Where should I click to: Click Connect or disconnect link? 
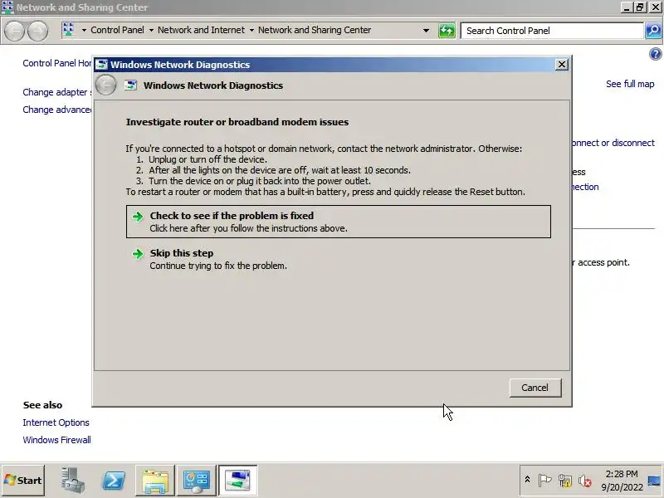pyautogui.click(x=613, y=143)
